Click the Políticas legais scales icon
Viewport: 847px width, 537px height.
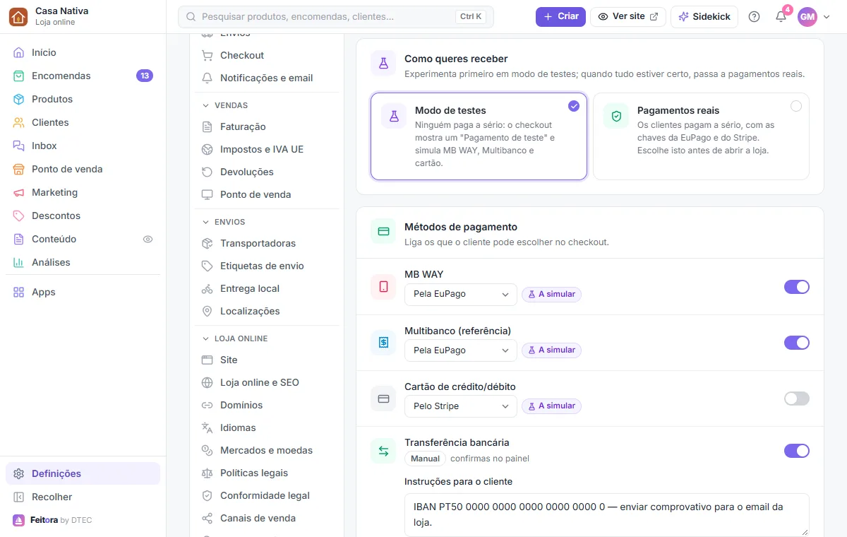click(207, 473)
